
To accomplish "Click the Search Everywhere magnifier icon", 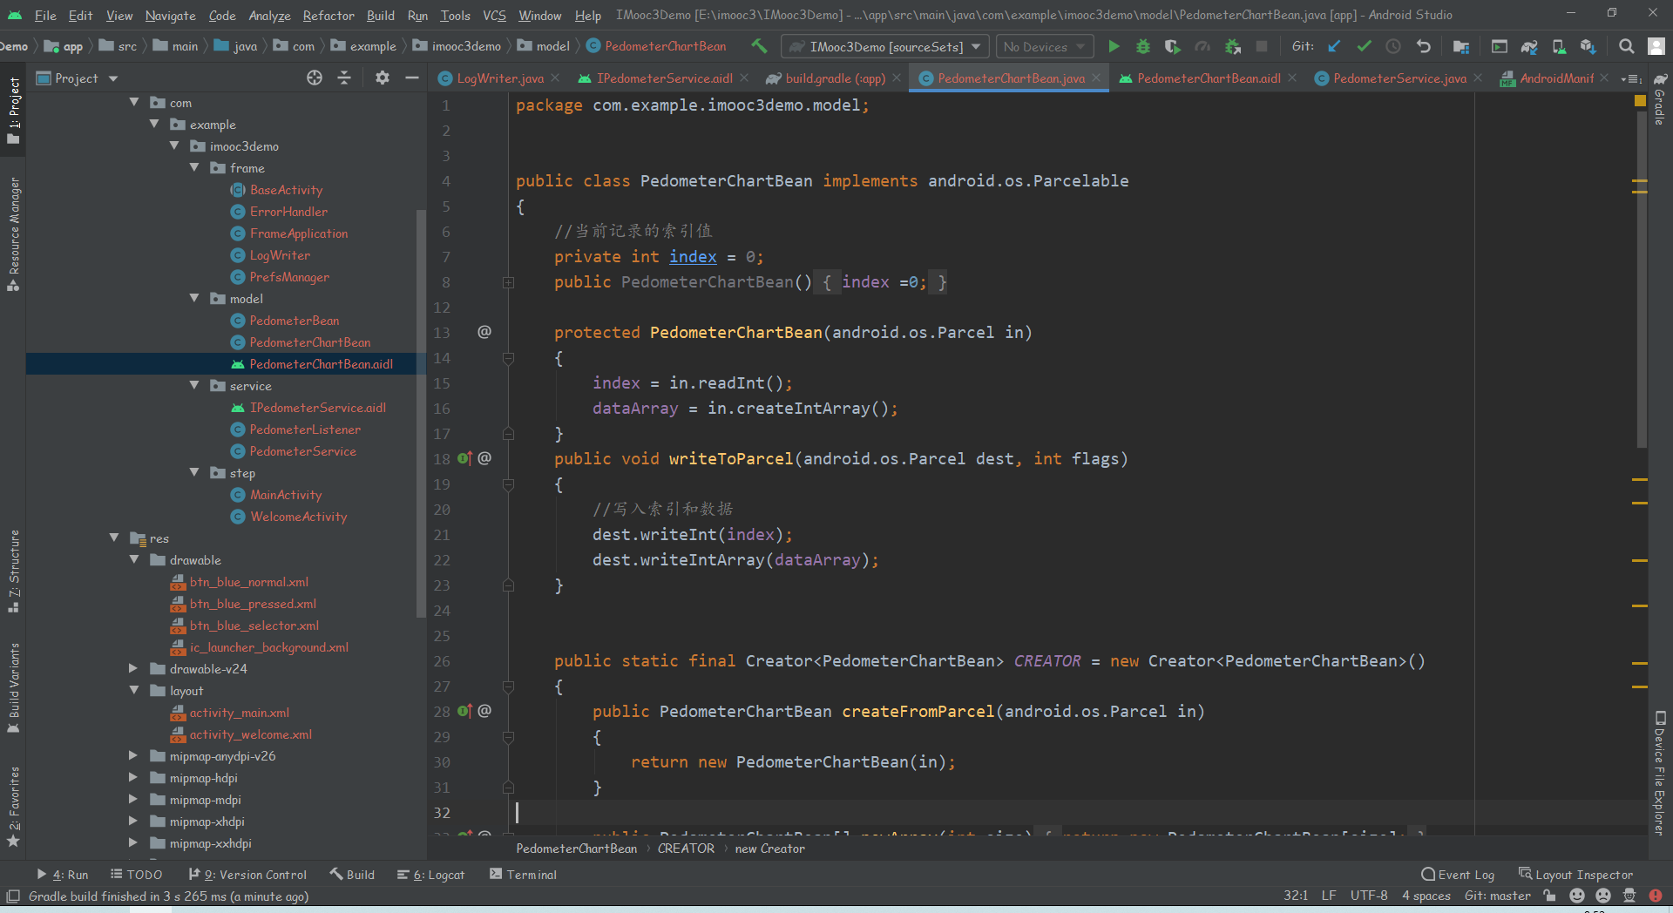I will pyautogui.click(x=1626, y=46).
